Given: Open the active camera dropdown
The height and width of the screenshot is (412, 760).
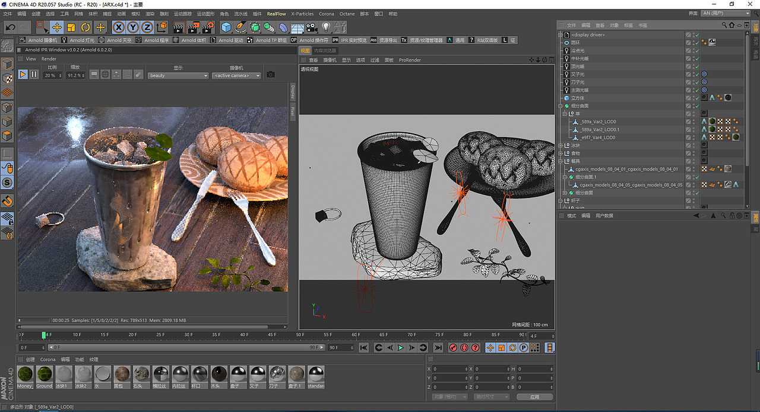Looking at the screenshot, I should coord(237,76).
